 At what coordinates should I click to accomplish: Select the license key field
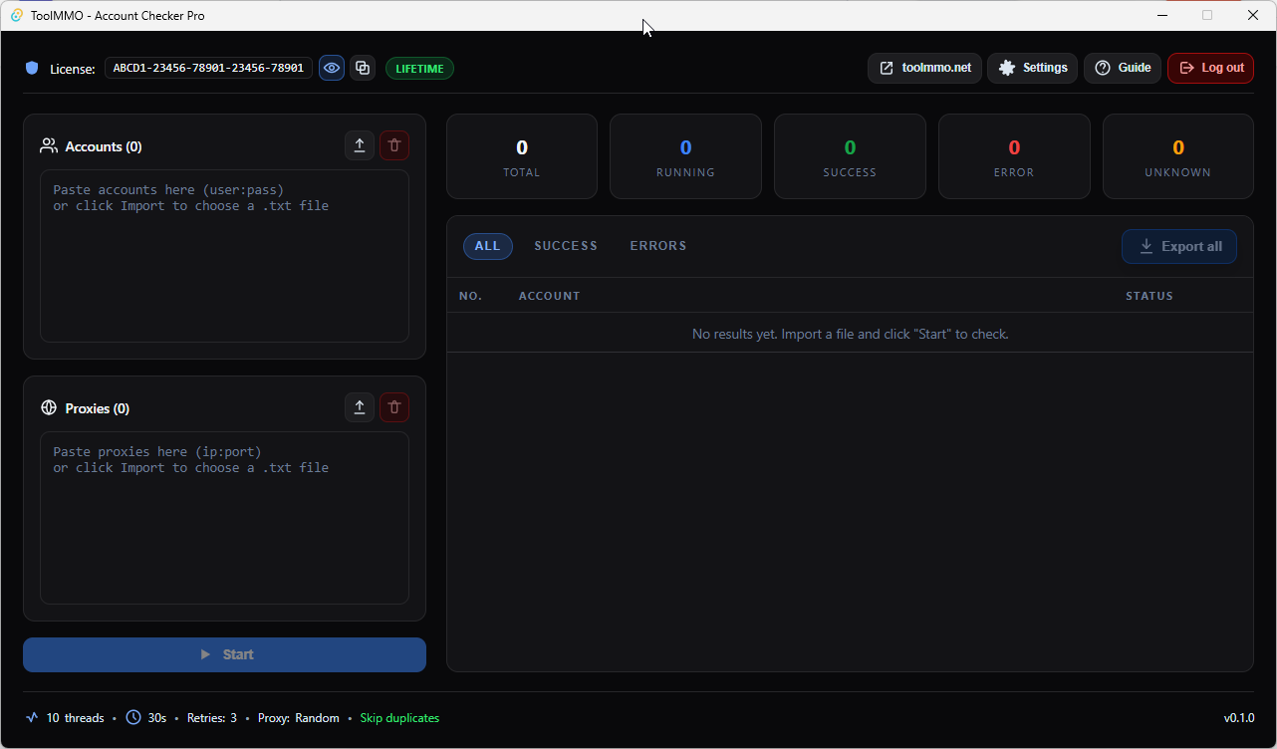tap(208, 68)
